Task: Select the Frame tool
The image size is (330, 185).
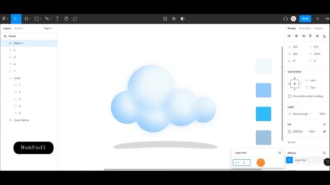Action: (x=26, y=18)
